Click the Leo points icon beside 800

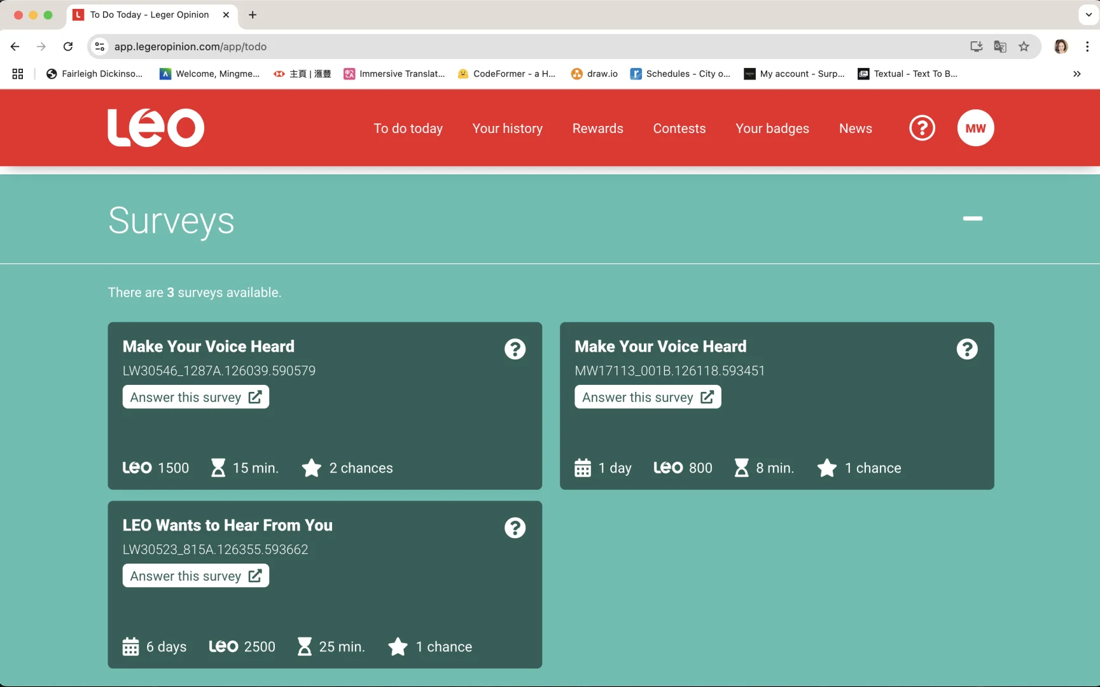pyautogui.click(x=668, y=468)
